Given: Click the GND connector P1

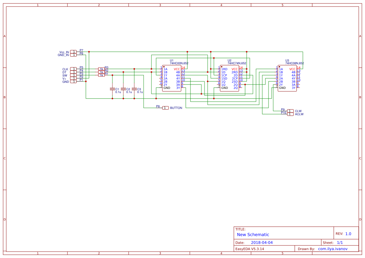Looking at the screenshot, I should [x=74, y=81].
